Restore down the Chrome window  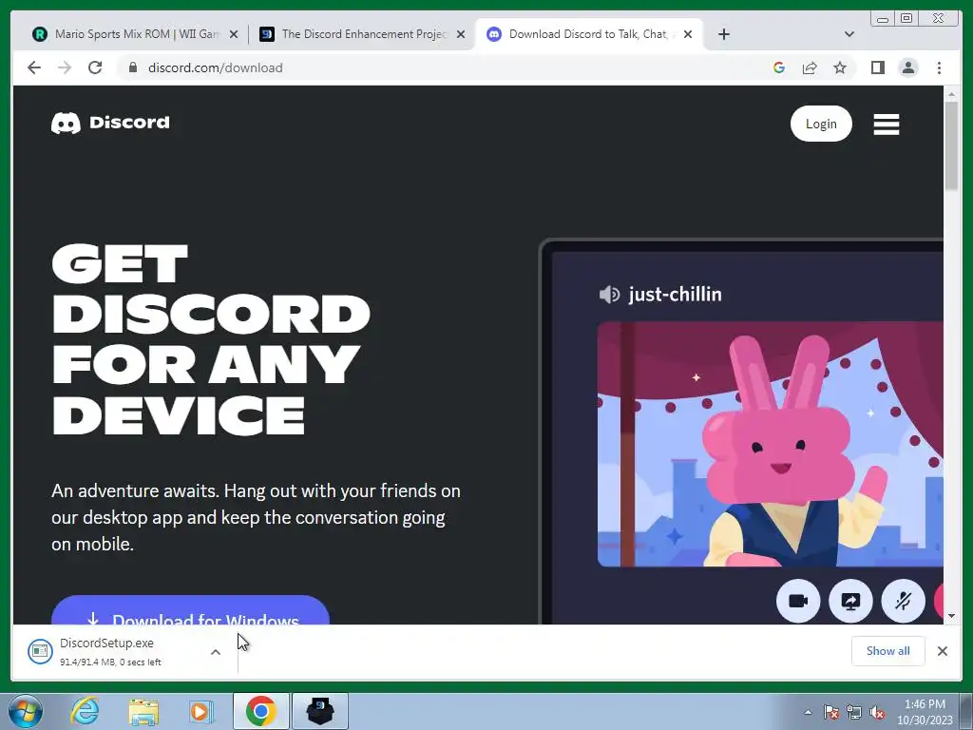click(x=906, y=18)
